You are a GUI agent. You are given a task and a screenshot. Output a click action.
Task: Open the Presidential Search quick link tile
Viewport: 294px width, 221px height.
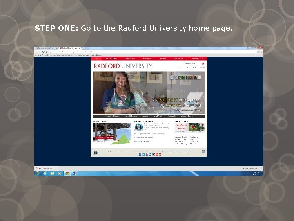click(181, 128)
